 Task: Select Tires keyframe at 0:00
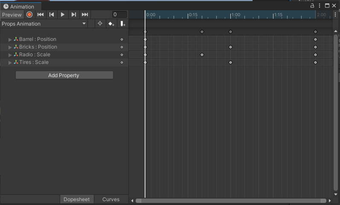pyautogui.click(x=145, y=62)
